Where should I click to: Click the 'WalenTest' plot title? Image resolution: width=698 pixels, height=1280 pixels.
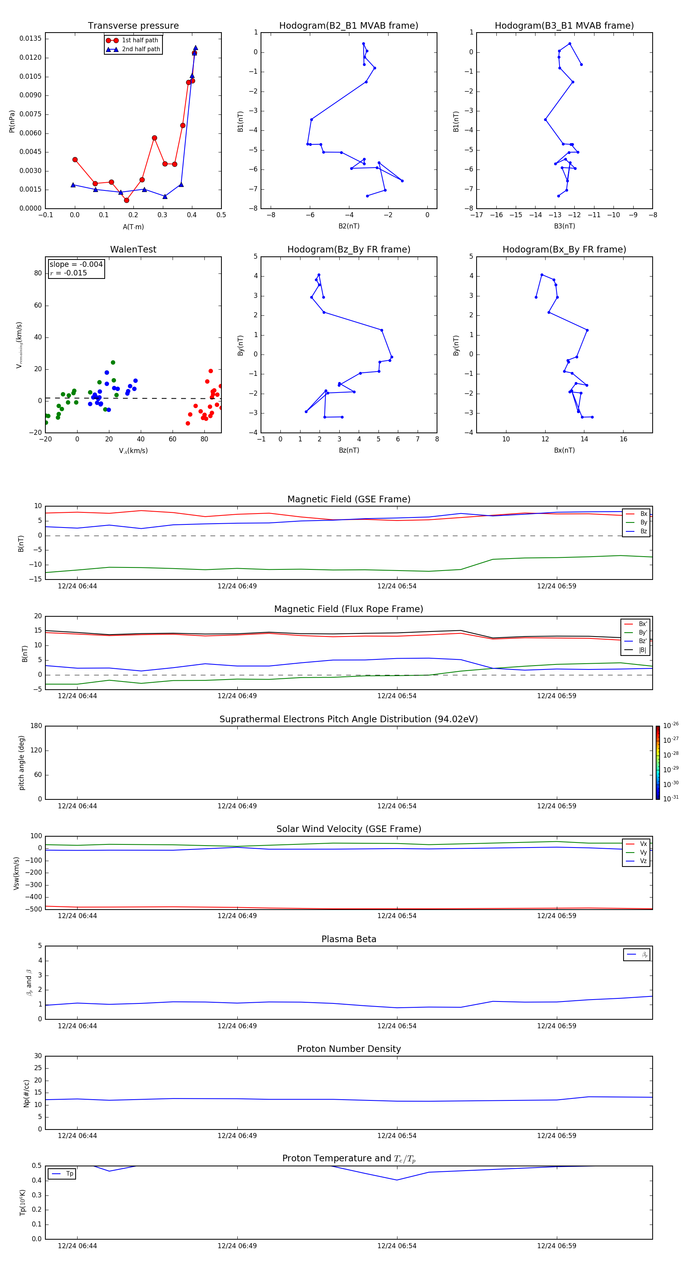133,249
